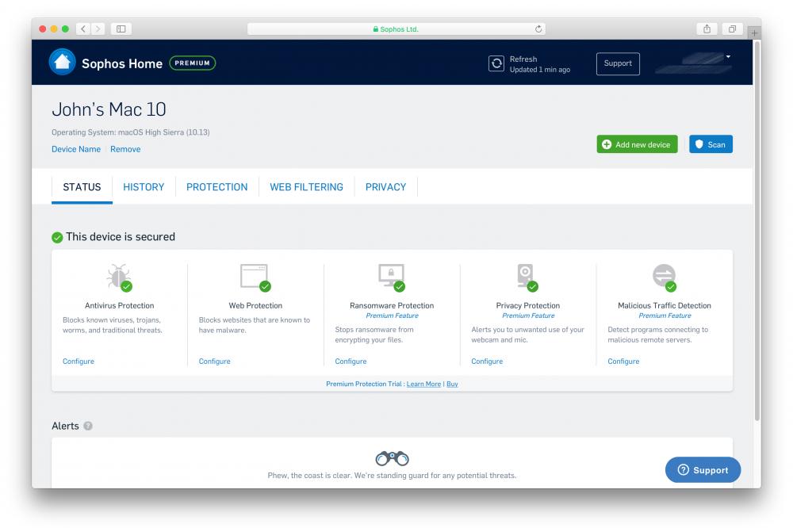Click the Sophos Home title text
Viewport: 793px width, 528px height.
[x=122, y=63]
